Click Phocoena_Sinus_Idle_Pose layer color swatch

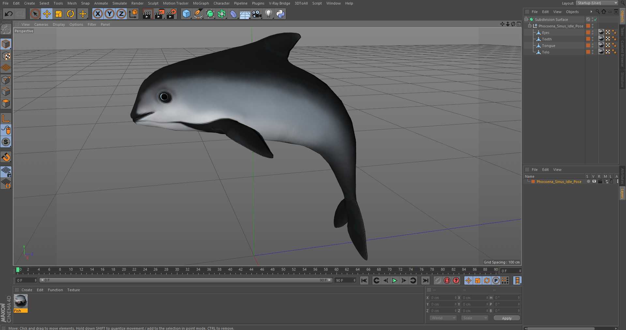[533, 182]
